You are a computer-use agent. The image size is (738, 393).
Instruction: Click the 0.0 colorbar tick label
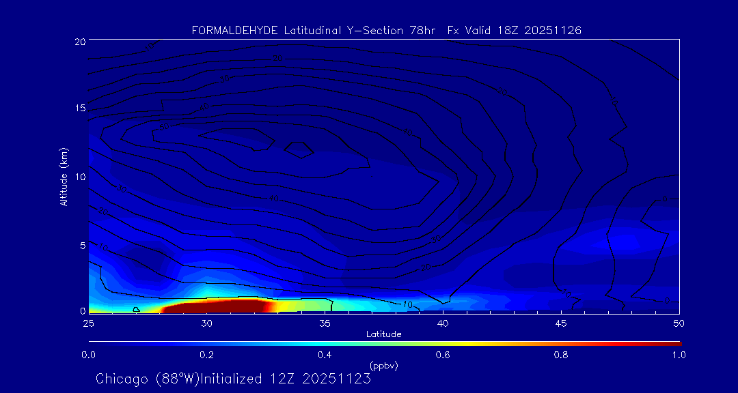point(89,355)
